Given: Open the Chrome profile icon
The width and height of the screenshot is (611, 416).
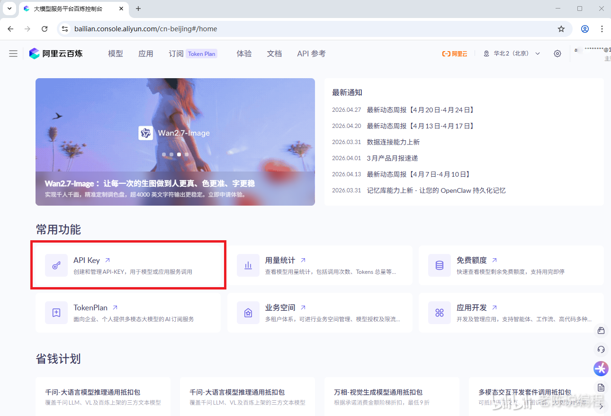Looking at the screenshot, I should [x=585, y=29].
